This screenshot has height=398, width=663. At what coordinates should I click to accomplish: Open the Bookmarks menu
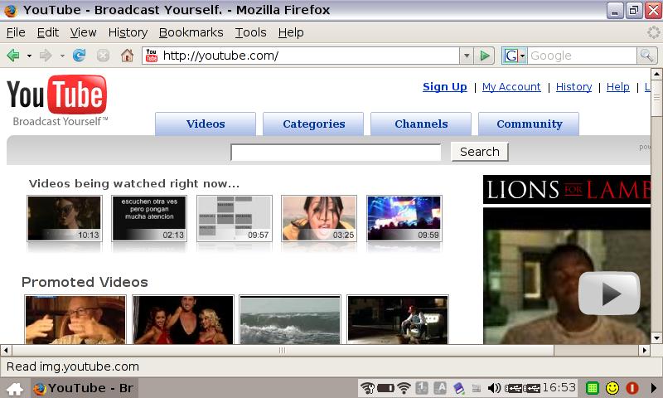[191, 32]
